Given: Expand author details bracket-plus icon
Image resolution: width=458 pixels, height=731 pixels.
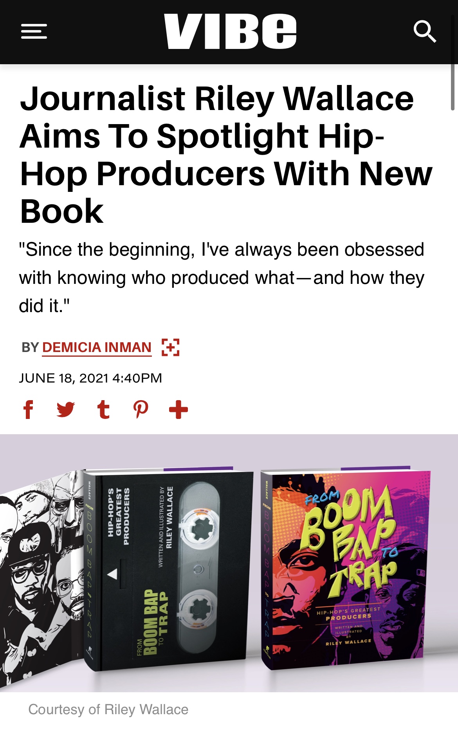Looking at the screenshot, I should [x=171, y=347].
